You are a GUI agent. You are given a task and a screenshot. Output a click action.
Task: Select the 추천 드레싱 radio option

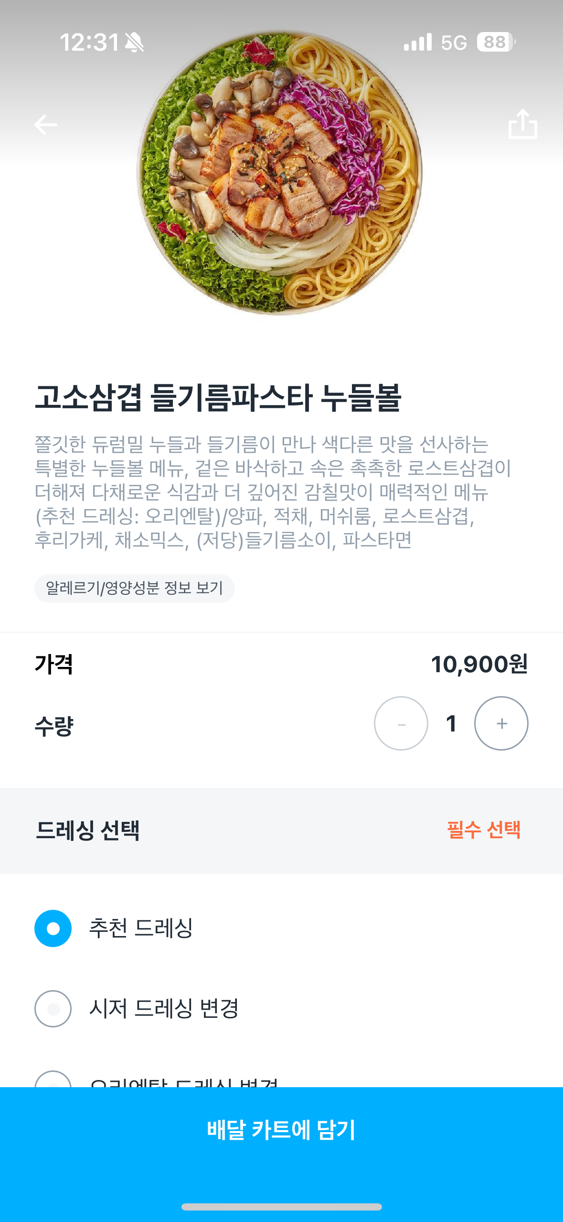pos(53,928)
